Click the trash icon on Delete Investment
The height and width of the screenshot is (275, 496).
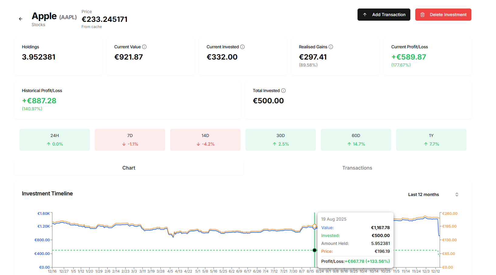[x=422, y=14]
